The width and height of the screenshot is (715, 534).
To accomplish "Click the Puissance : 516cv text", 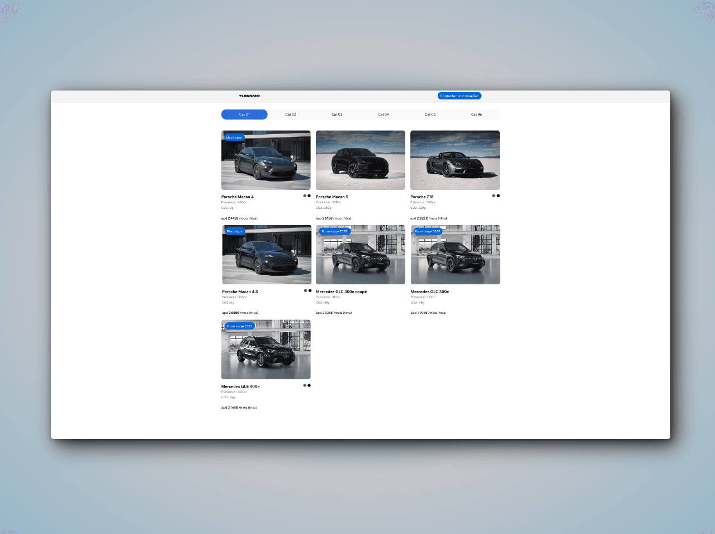I will 234,297.
